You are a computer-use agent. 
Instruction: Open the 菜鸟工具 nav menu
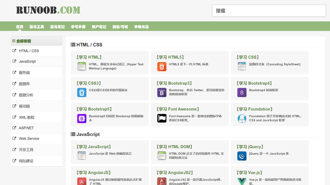pos(37,27)
